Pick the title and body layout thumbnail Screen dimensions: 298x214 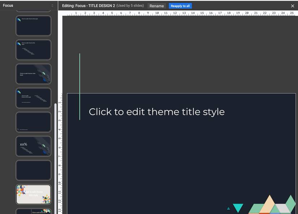click(x=33, y=50)
